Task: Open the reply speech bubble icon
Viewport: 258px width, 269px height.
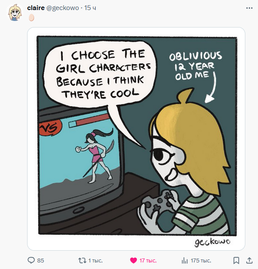Action: (31, 260)
